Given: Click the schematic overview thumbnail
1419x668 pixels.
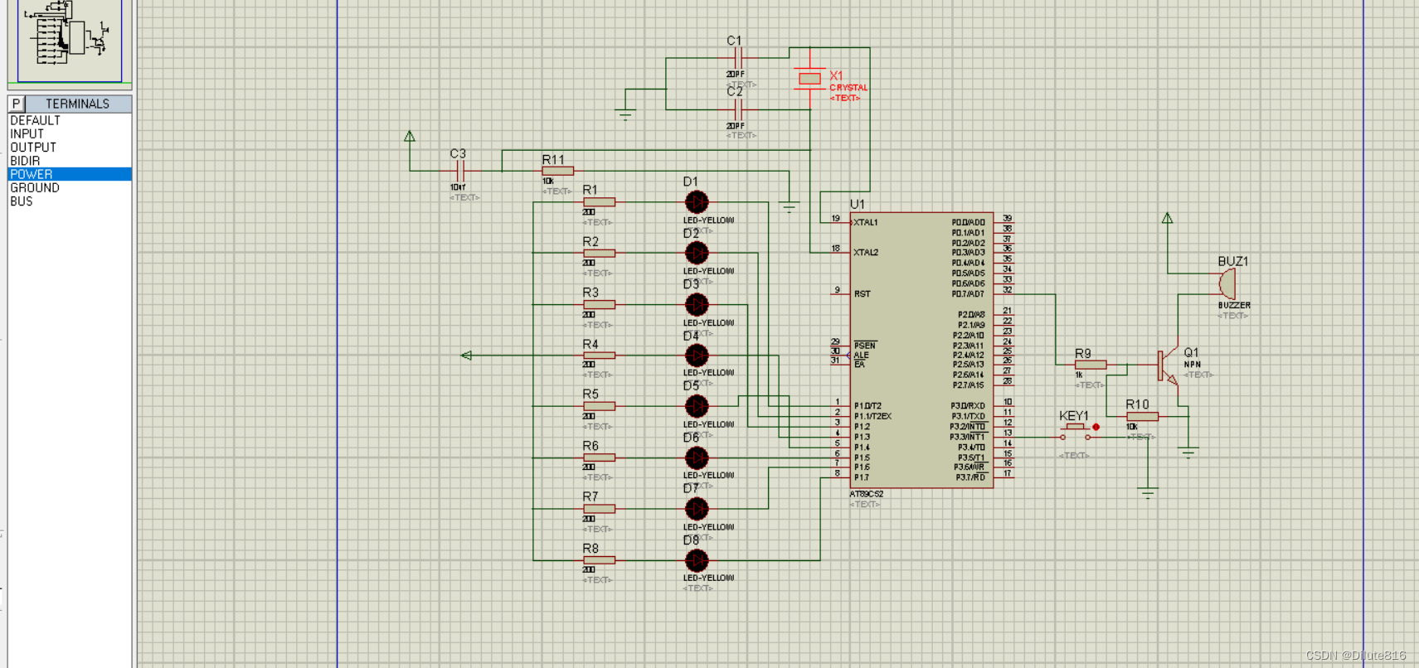Looking at the screenshot, I should [70, 41].
